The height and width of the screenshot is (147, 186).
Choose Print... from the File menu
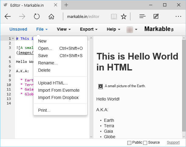point(60,110)
